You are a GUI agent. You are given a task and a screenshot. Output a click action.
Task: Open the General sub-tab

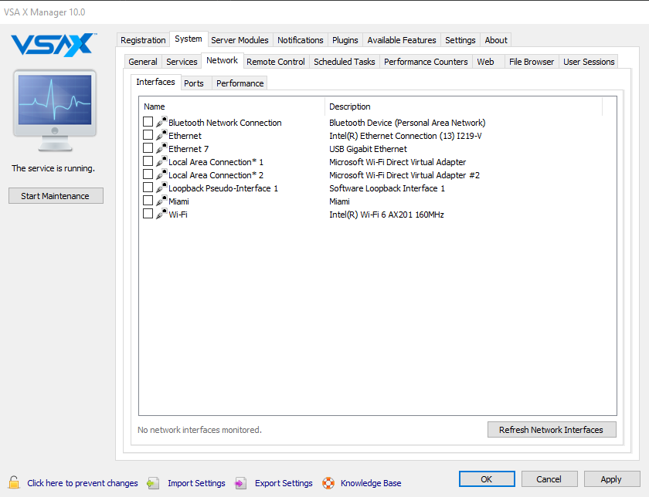click(x=143, y=62)
